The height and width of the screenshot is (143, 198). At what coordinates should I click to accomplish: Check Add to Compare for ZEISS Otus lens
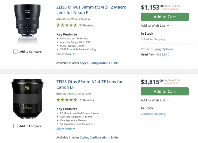[16, 126]
